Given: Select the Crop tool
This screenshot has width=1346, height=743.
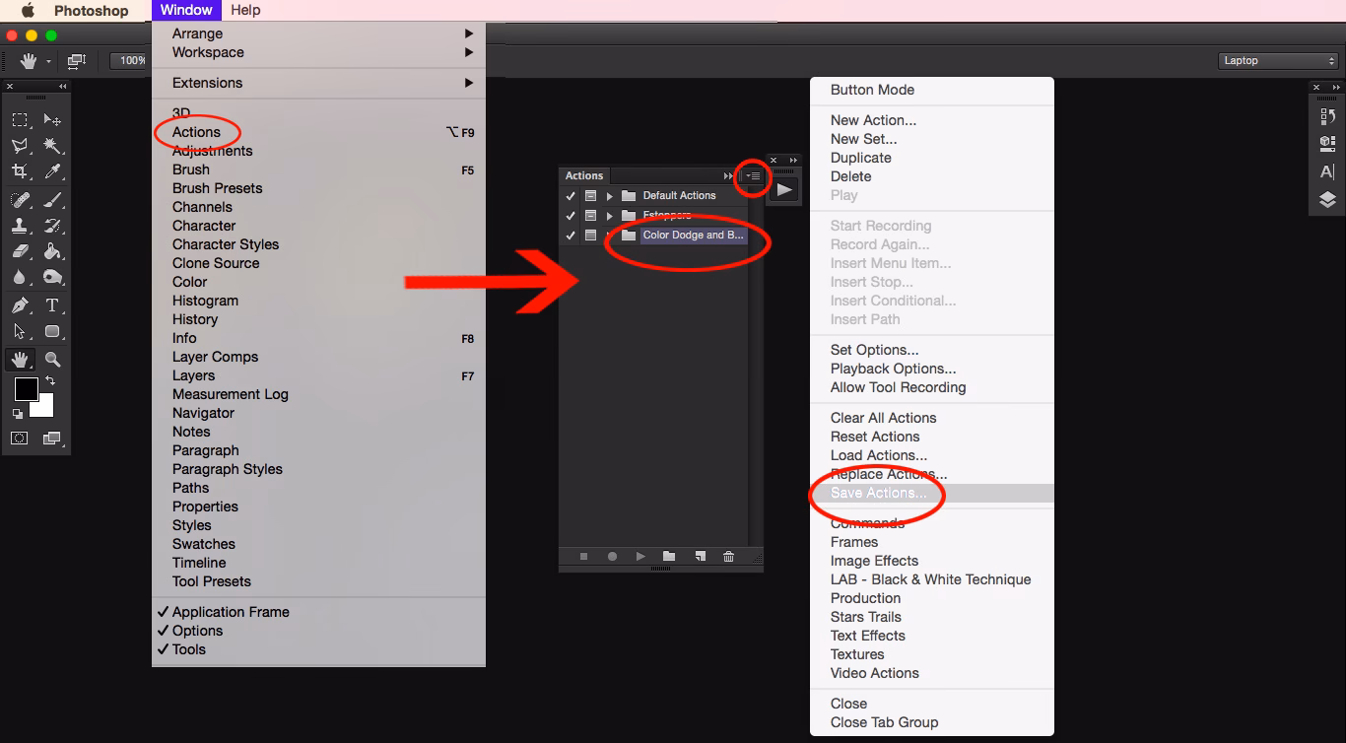Looking at the screenshot, I should click(20, 171).
